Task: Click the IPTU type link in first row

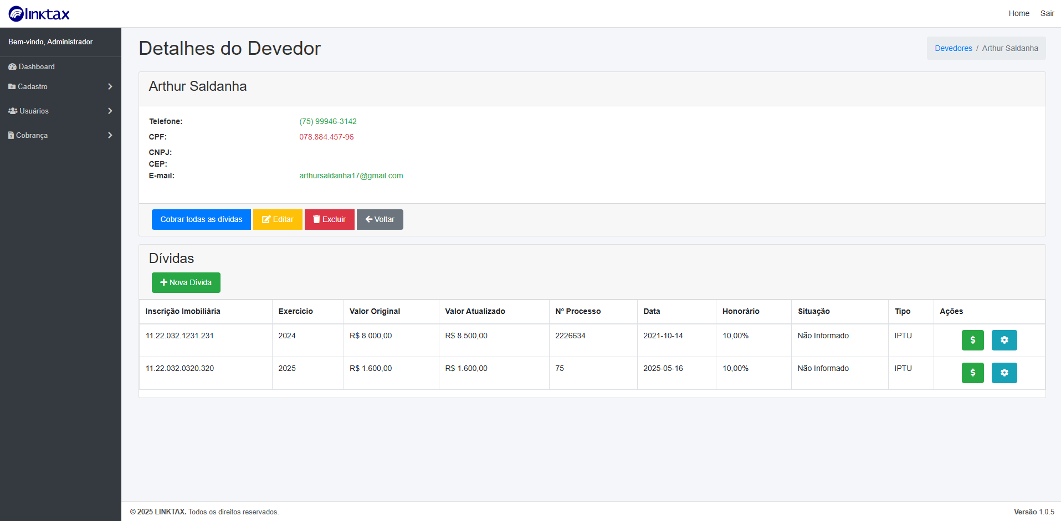Action: [x=903, y=336]
